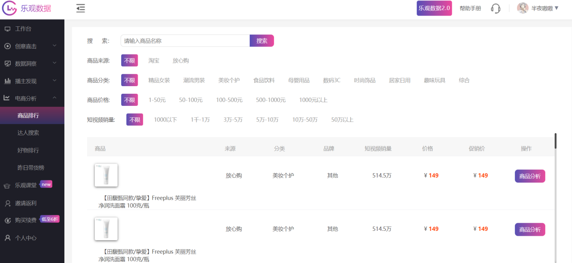Click the 乐观数据 logo icon
The width and height of the screenshot is (572, 263).
pos(8,8)
